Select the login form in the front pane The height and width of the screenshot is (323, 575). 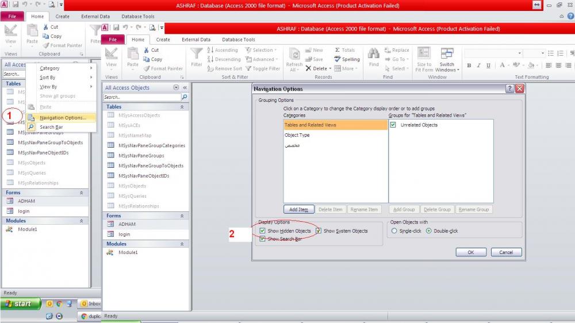(146, 234)
